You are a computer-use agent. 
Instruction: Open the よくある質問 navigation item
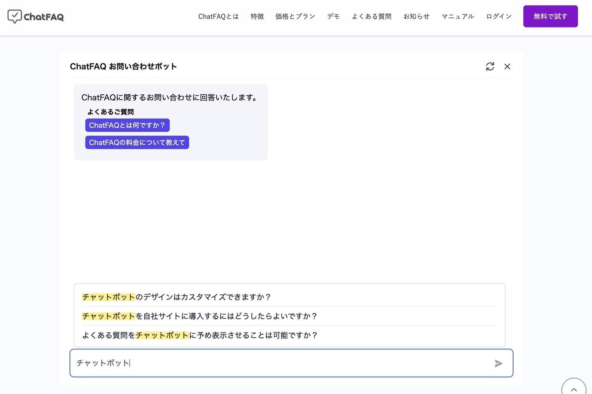(x=371, y=16)
